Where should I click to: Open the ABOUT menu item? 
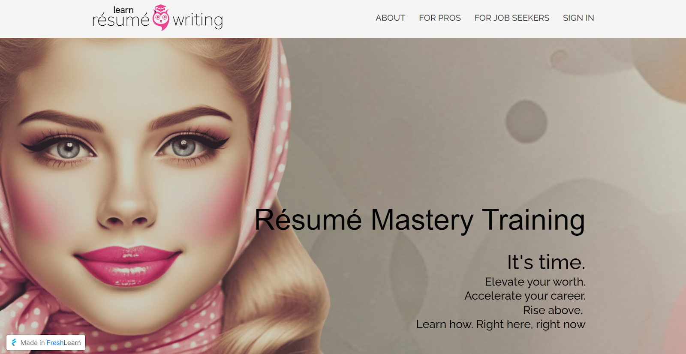pyautogui.click(x=390, y=18)
